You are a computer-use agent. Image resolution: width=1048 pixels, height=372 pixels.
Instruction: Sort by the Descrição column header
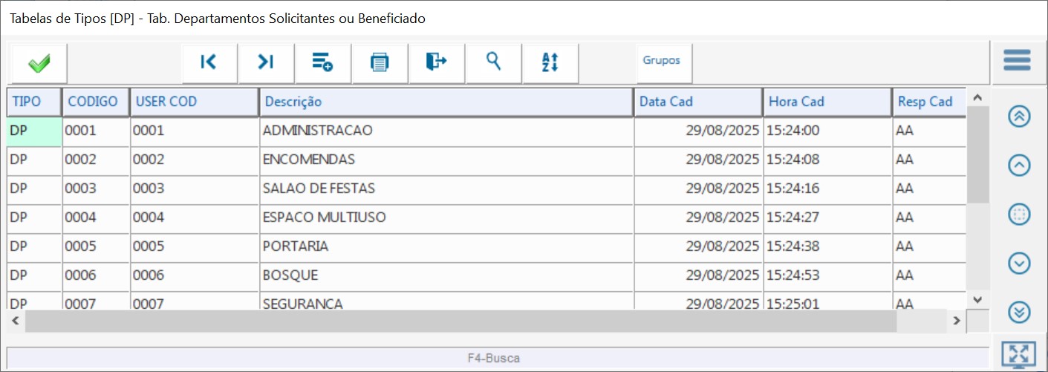(x=446, y=102)
